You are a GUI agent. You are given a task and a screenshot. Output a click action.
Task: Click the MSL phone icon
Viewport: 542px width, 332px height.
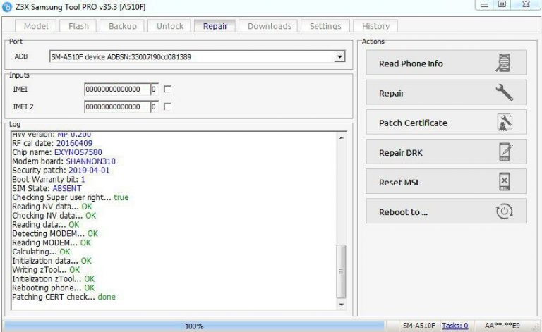click(x=505, y=182)
